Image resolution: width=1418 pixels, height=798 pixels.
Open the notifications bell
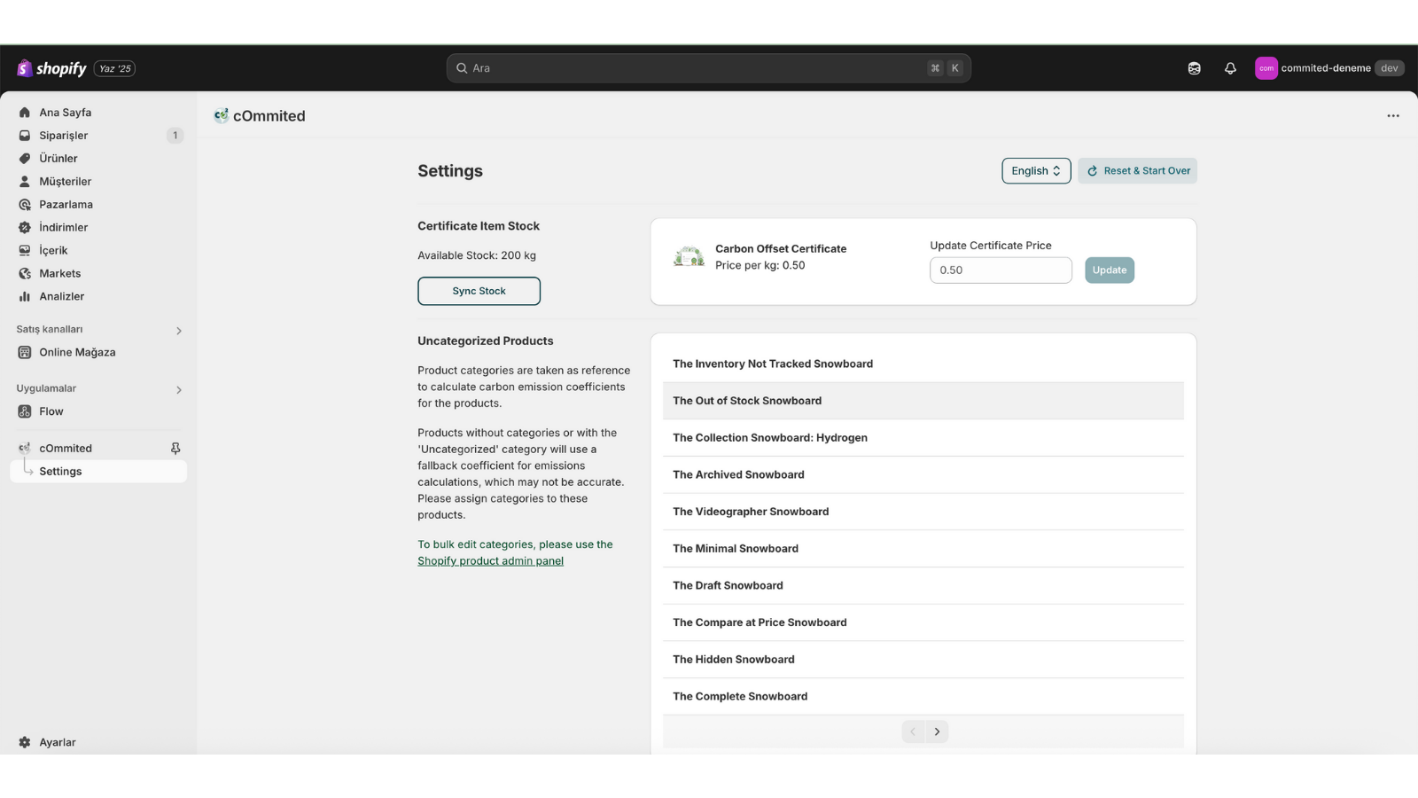click(x=1230, y=68)
